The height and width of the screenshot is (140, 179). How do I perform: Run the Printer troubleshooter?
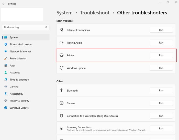click(161, 55)
